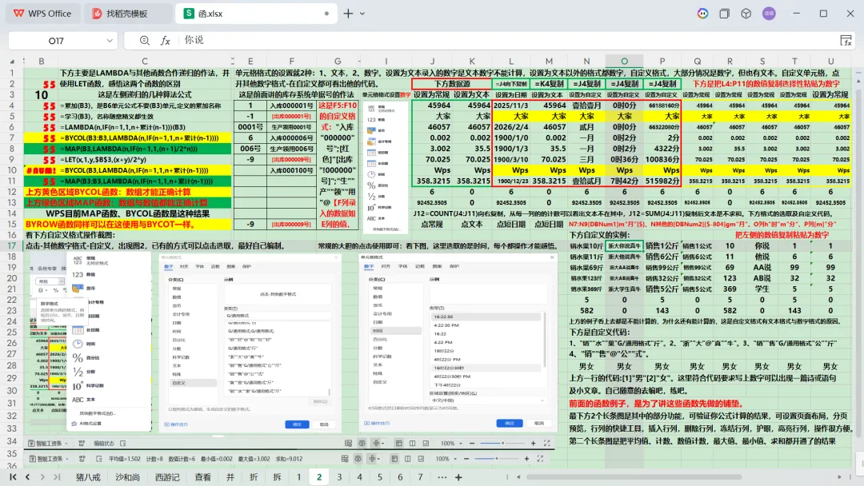Click the S spreadsheet icon on 函.xlsx tab

tap(189, 14)
